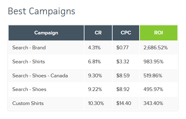Click the 2,686.52% ROI value
Image resolution: width=186 pixels, height=119 pixels.
tap(155, 48)
